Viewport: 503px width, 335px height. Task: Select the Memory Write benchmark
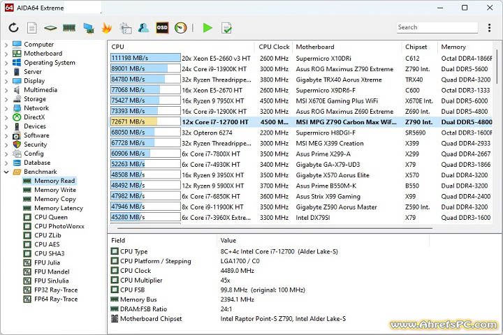click(55, 190)
